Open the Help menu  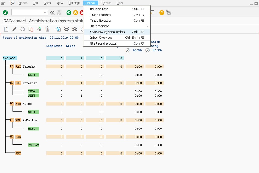(119, 3)
